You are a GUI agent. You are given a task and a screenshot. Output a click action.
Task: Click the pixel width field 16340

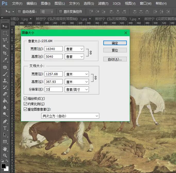click(x=54, y=49)
